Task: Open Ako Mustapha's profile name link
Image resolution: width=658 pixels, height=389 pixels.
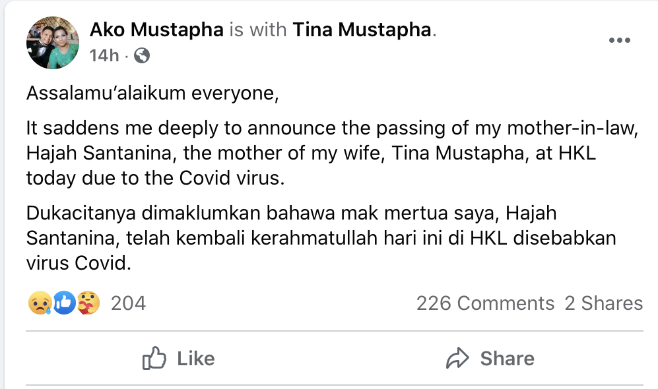Action: [156, 30]
